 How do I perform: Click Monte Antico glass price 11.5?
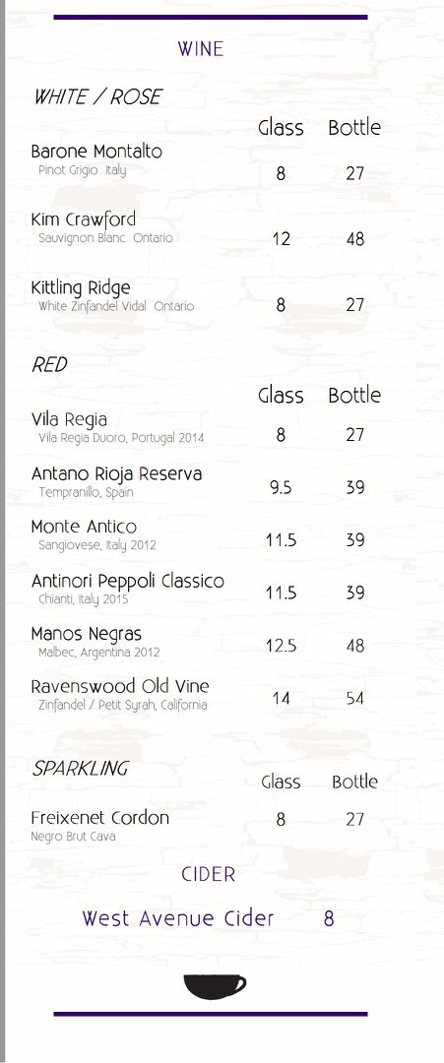tap(281, 540)
